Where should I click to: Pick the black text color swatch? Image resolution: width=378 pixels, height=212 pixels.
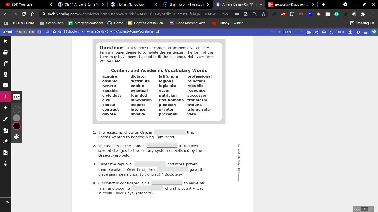[x=17, y=126]
